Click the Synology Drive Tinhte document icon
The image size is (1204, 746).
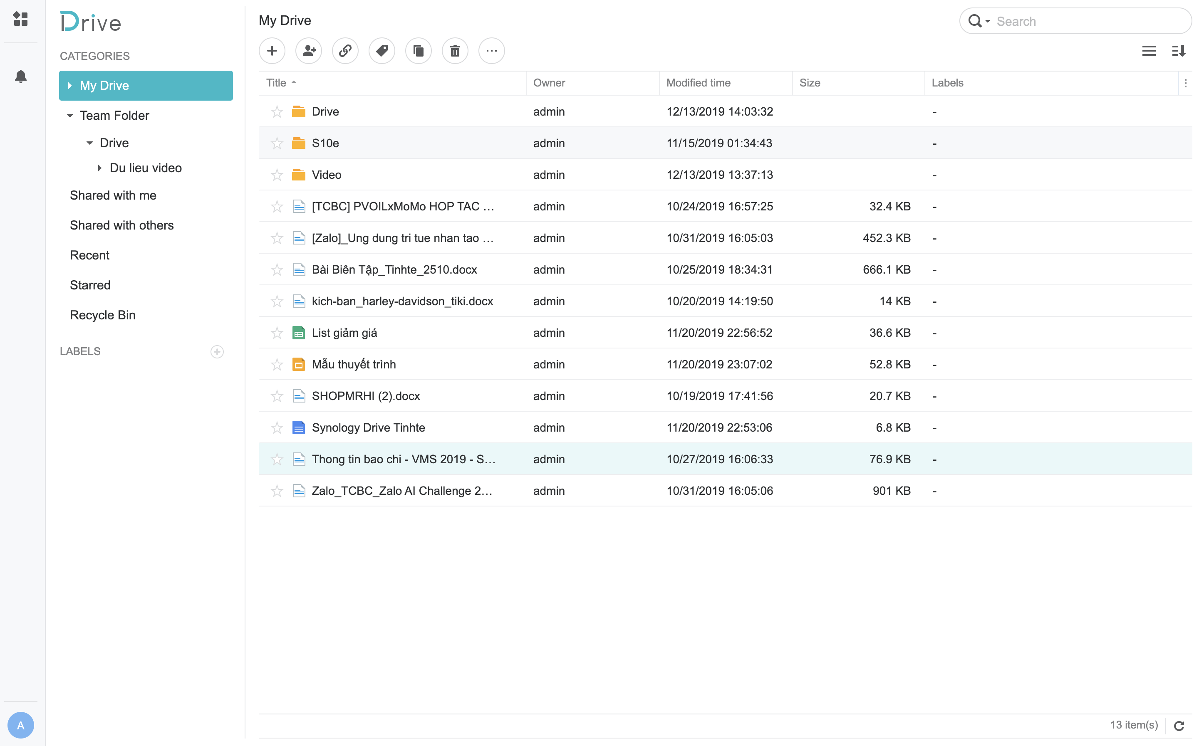(x=299, y=428)
